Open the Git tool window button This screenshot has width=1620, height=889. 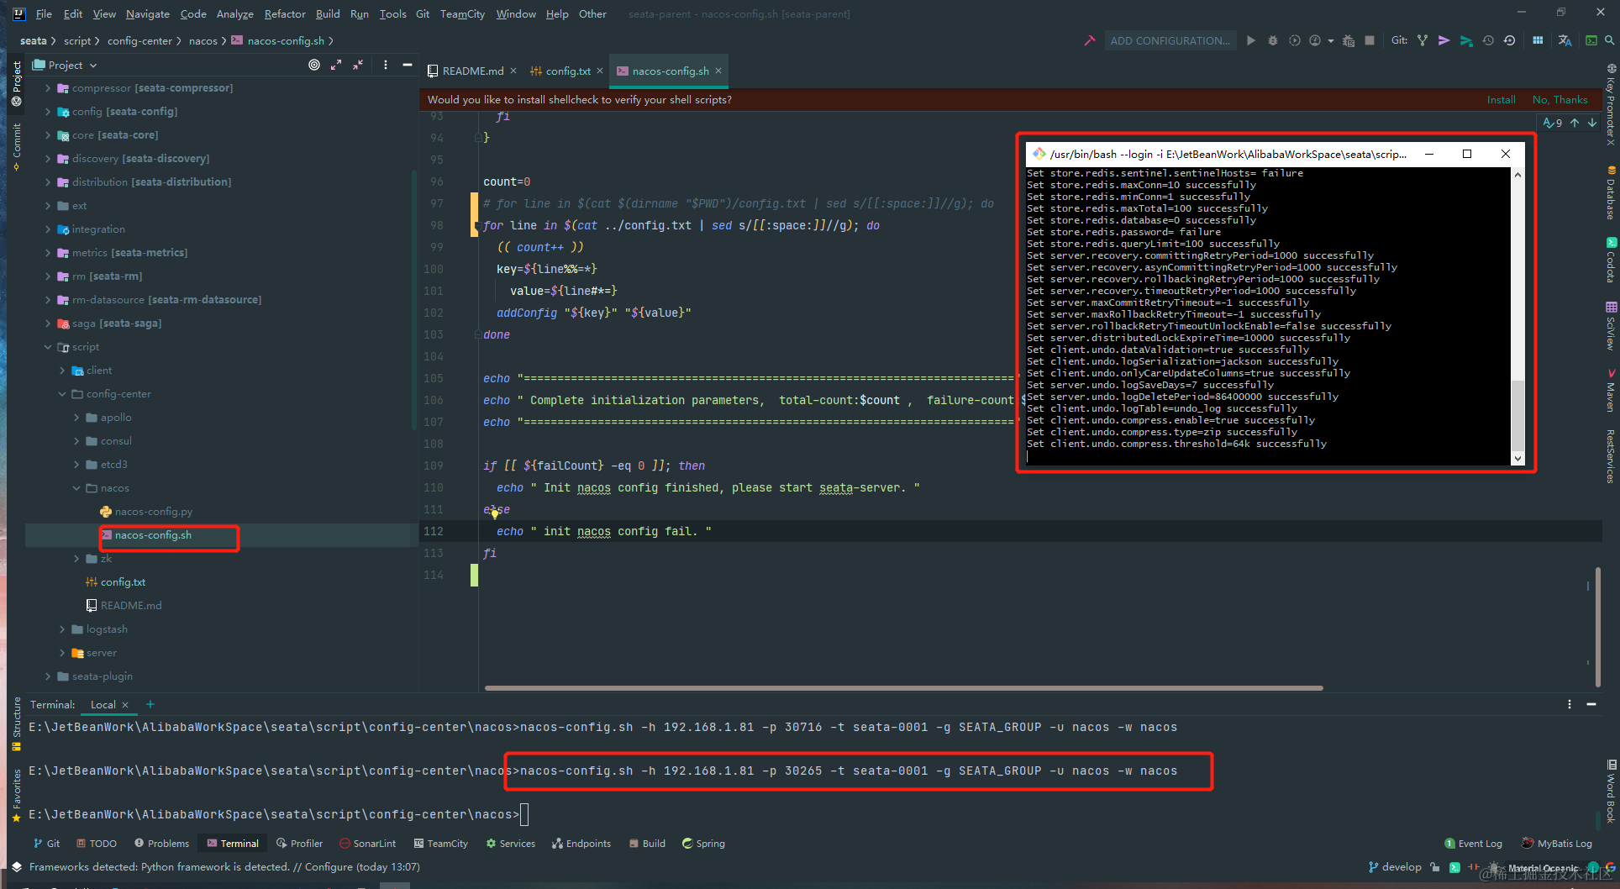[x=47, y=844]
